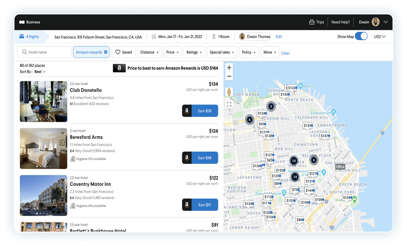
Task: Open the More filters dropdown
Action: click(270, 52)
